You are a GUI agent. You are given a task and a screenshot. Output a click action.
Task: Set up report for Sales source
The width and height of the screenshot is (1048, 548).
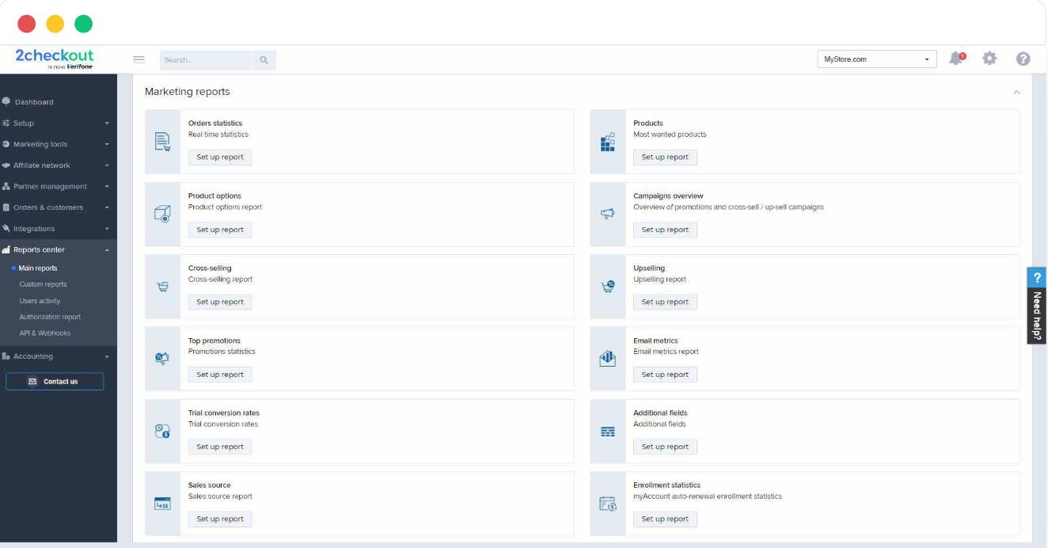coord(220,519)
